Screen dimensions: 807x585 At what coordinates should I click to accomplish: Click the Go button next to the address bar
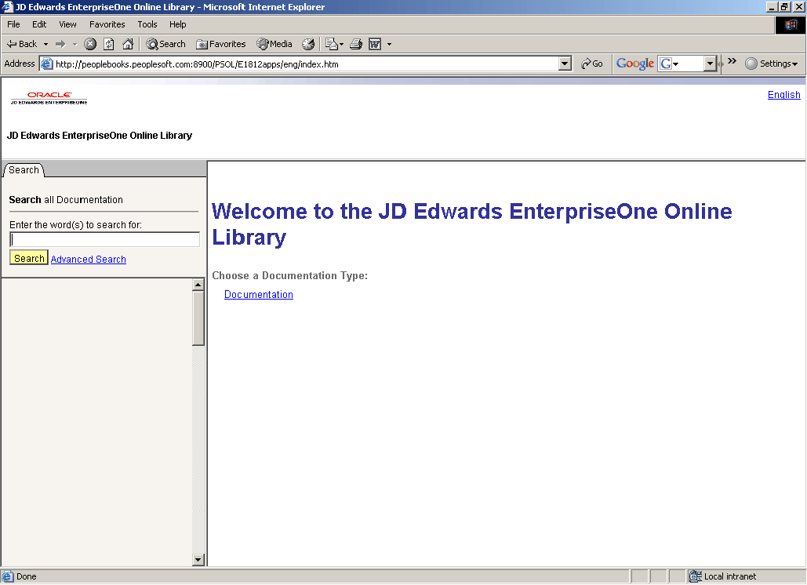click(592, 64)
